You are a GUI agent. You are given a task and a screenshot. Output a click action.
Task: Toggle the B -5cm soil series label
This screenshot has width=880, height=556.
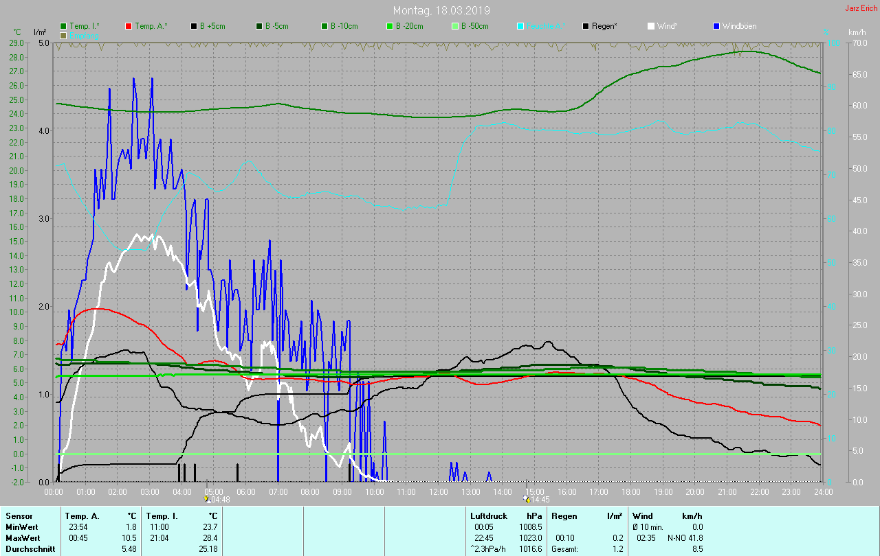tap(277, 26)
